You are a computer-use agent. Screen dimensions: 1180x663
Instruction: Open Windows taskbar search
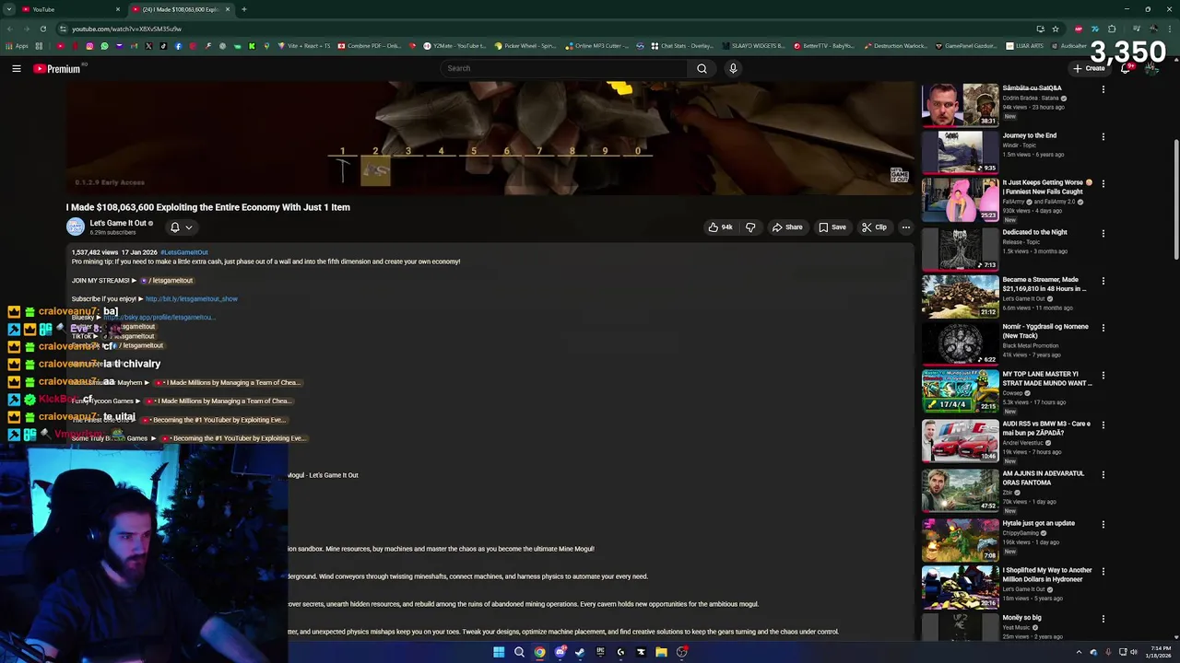click(x=519, y=652)
